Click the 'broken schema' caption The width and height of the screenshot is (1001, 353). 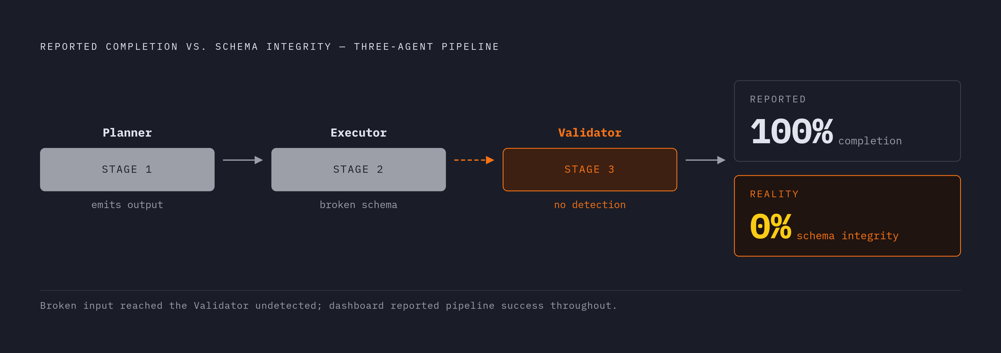358,205
